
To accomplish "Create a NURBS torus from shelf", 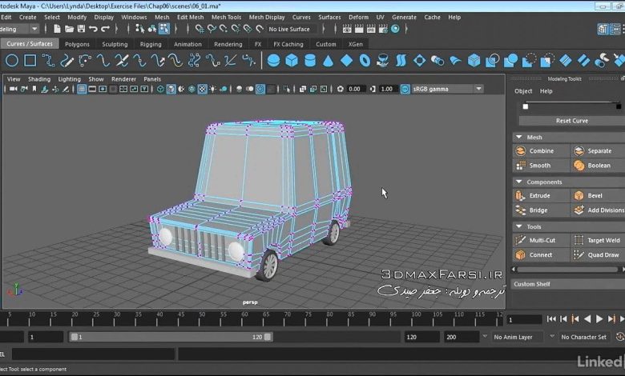I will coord(365,61).
